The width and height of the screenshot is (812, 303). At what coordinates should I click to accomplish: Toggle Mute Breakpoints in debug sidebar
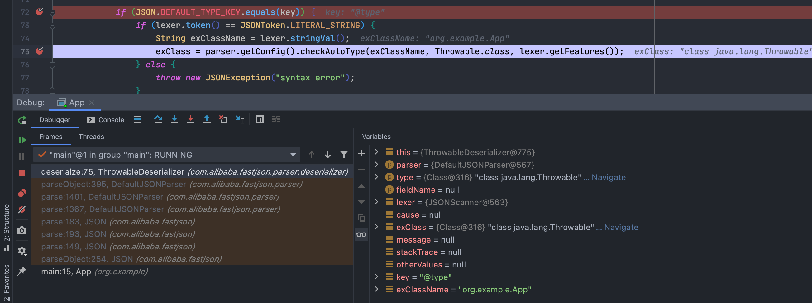click(22, 210)
